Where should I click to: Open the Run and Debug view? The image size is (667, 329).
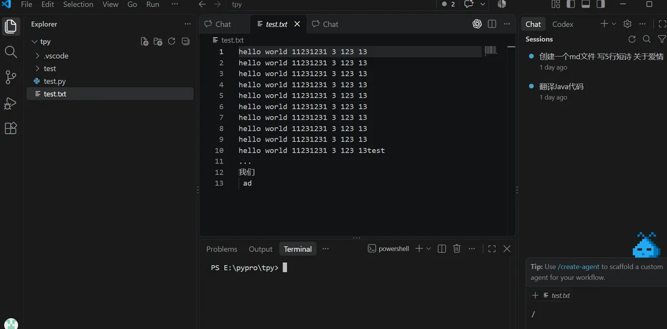point(10,103)
